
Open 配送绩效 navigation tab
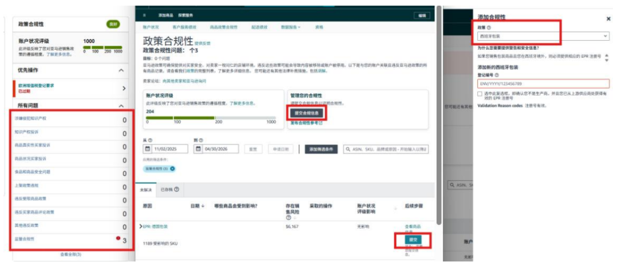point(259,27)
